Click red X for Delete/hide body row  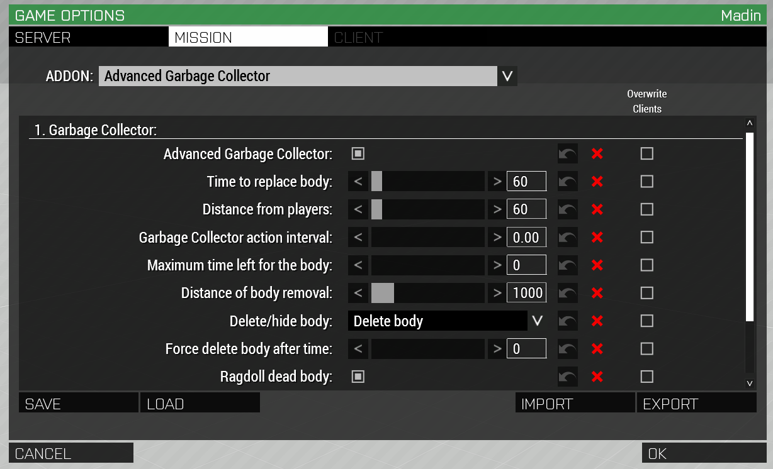pyautogui.click(x=597, y=321)
